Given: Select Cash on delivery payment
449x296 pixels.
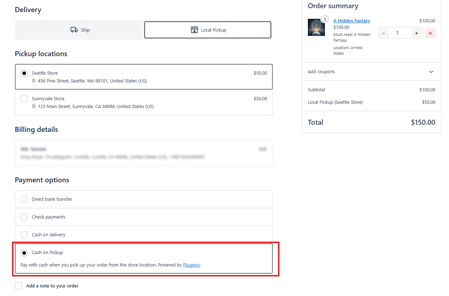Looking at the screenshot, I should (24, 235).
